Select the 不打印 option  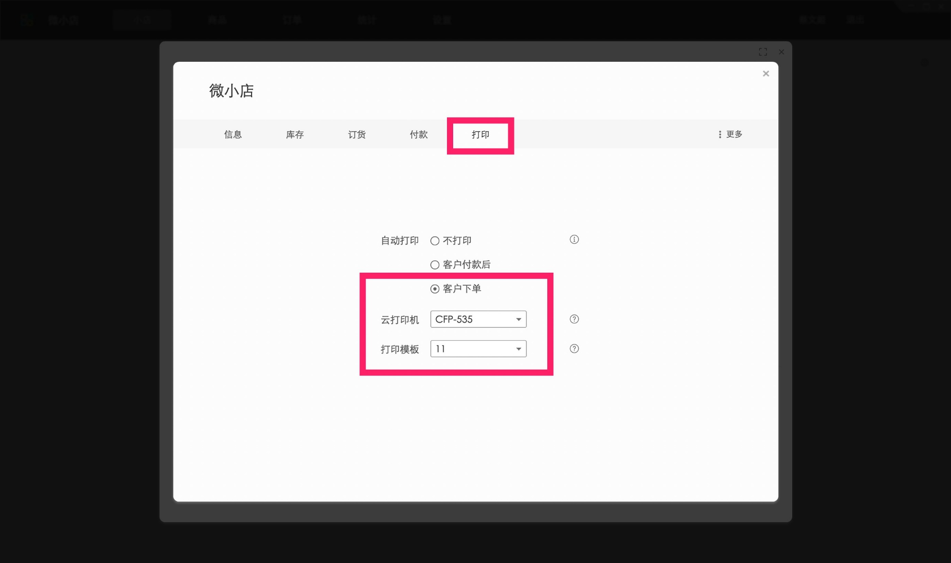(434, 241)
